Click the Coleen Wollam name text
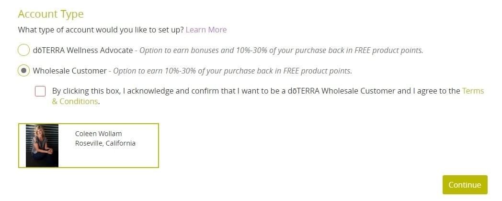 click(99, 134)
